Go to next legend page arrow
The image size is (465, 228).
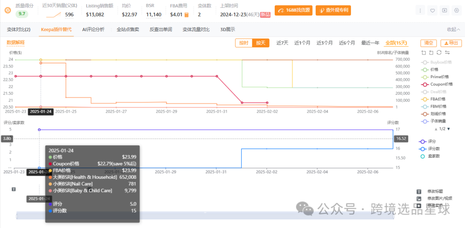coord(448,129)
